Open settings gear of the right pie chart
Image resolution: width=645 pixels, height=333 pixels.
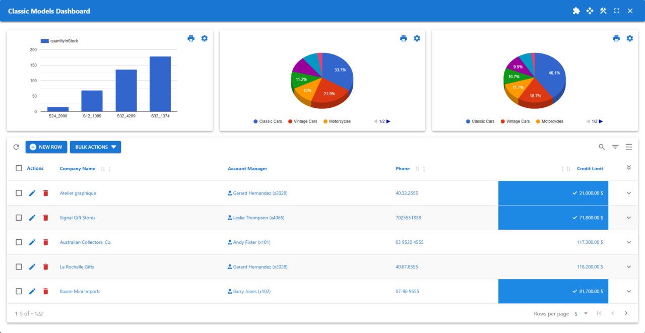click(x=630, y=38)
